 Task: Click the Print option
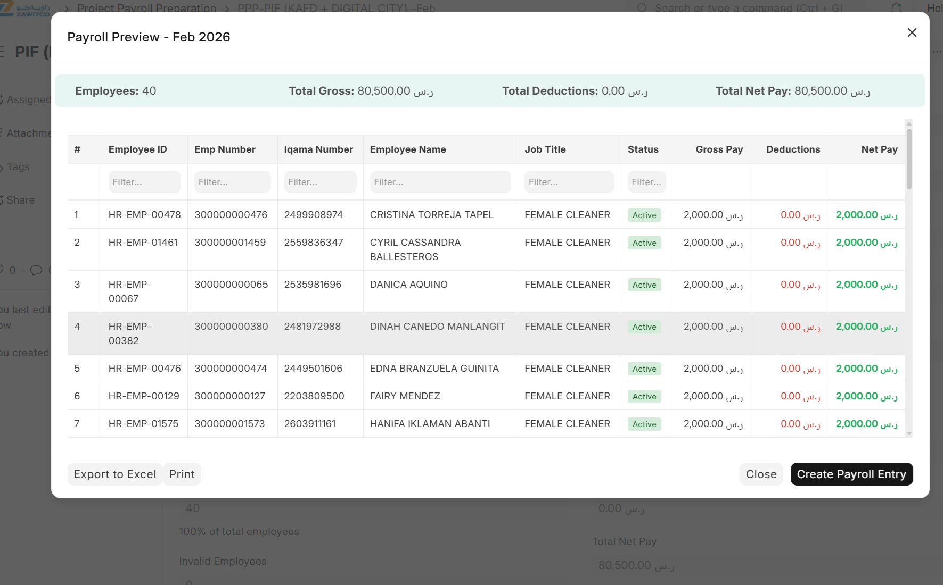pos(182,474)
